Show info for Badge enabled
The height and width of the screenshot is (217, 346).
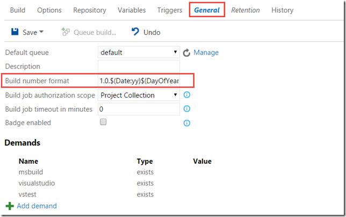tap(186, 123)
